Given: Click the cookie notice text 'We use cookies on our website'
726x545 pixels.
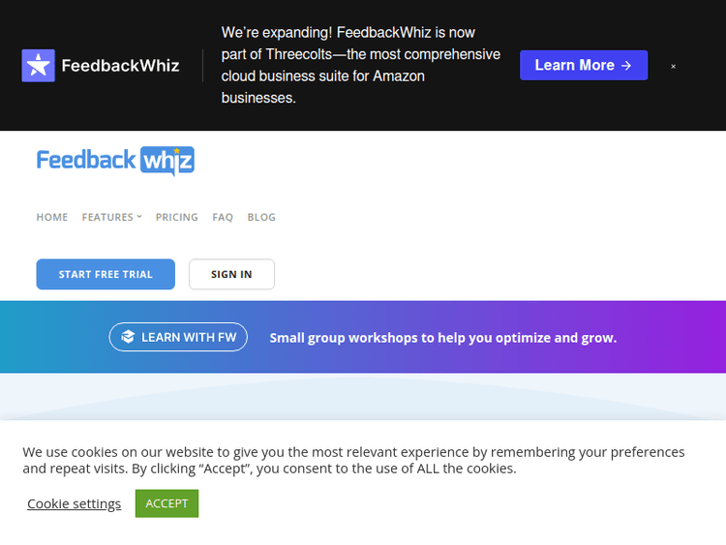Looking at the screenshot, I should pyautogui.click(x=119, y=452).
